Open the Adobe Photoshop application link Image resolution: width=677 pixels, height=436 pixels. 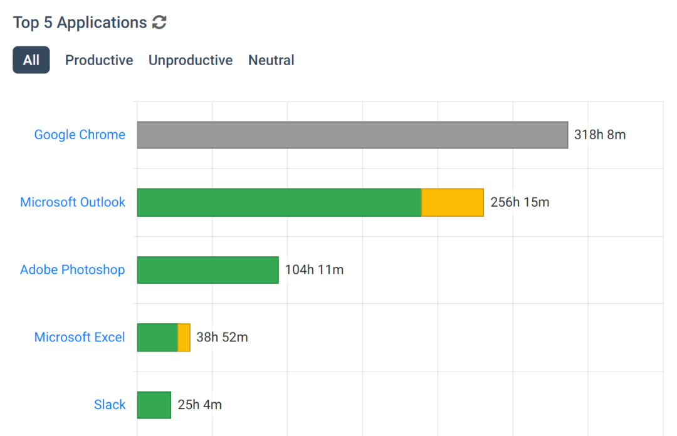click(x=72, y=269)
